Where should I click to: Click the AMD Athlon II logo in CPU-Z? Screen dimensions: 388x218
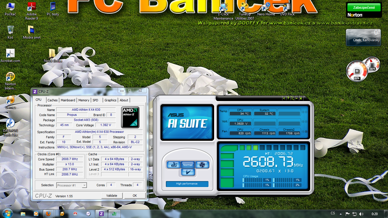tap(130, 117)
